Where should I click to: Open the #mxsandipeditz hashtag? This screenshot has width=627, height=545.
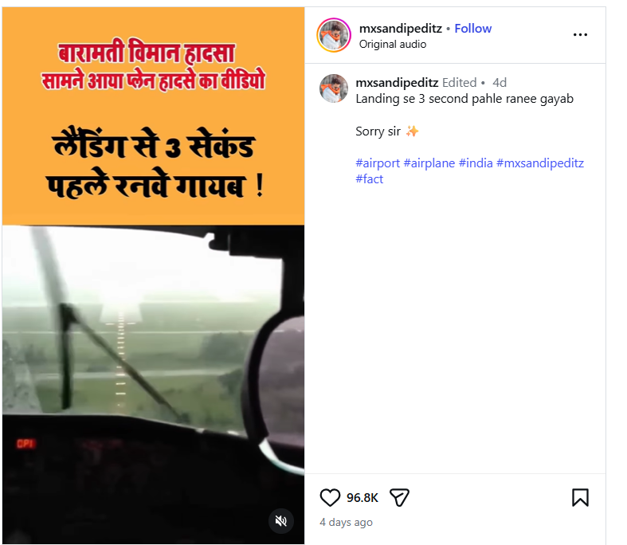click(540, 163)
